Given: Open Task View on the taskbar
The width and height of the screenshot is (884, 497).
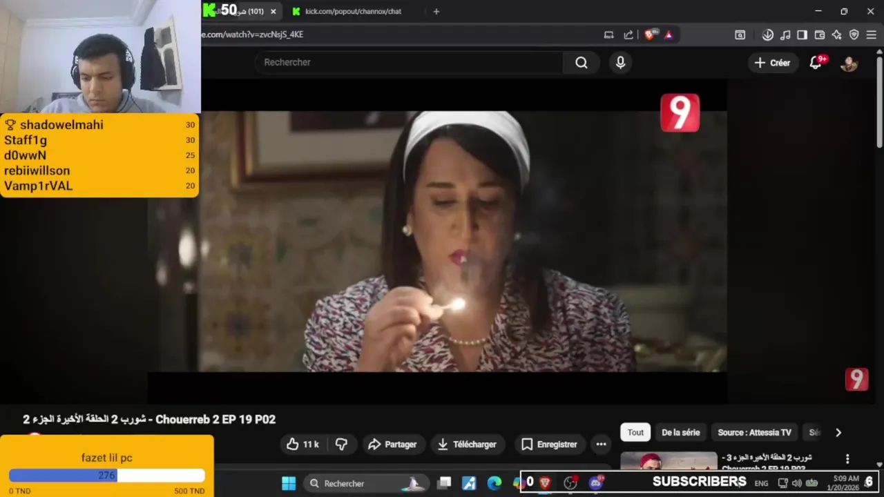Looking at the screenshot, I should [444, 483].
